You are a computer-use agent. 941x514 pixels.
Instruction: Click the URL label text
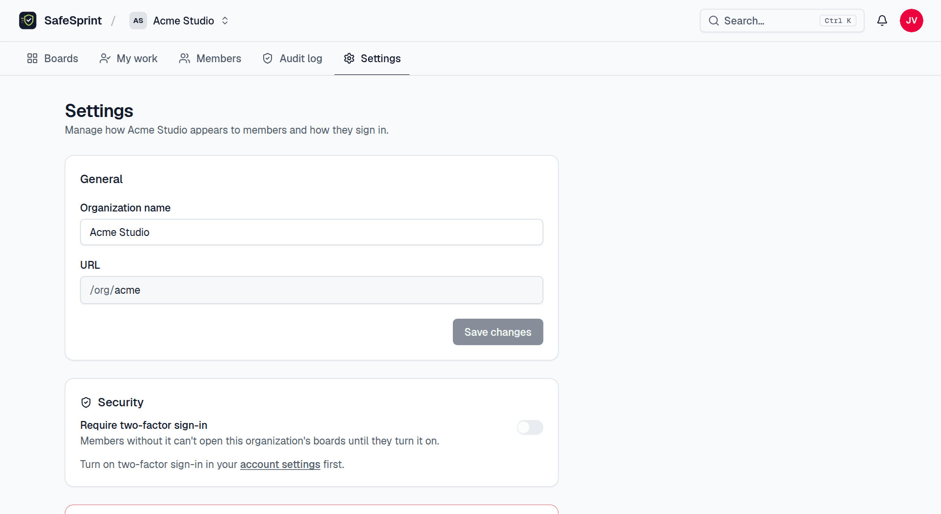(x=90, y=265)
